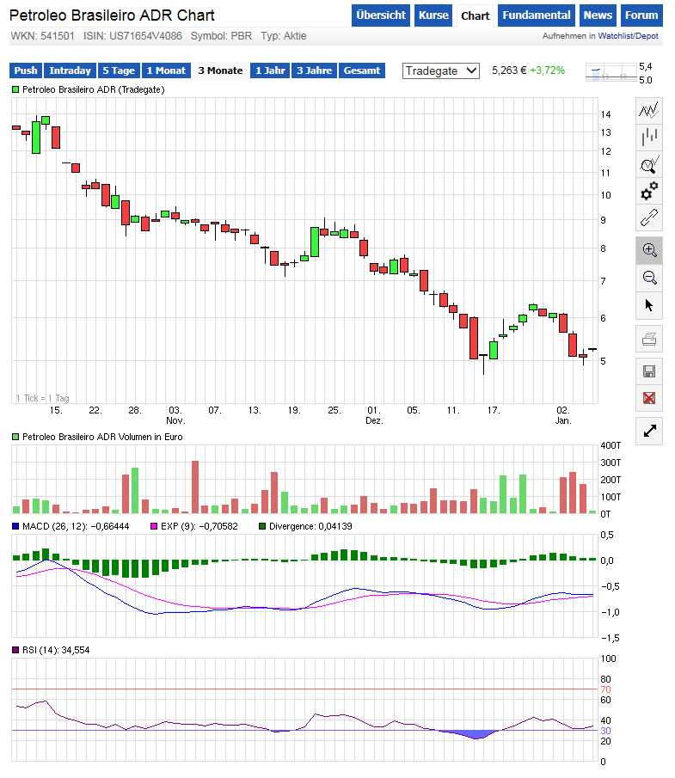The width and height of the screenshot is (675, 778).
Task: Click the 400T volume axis label
Action: coord(611,445)
